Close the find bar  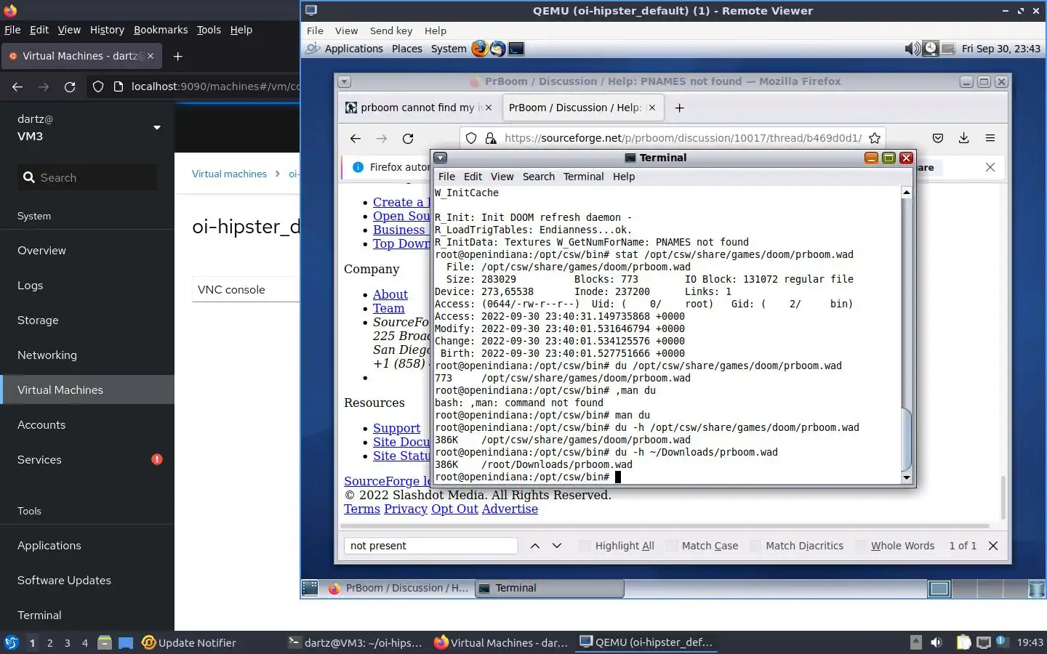(x=993, y=546)
